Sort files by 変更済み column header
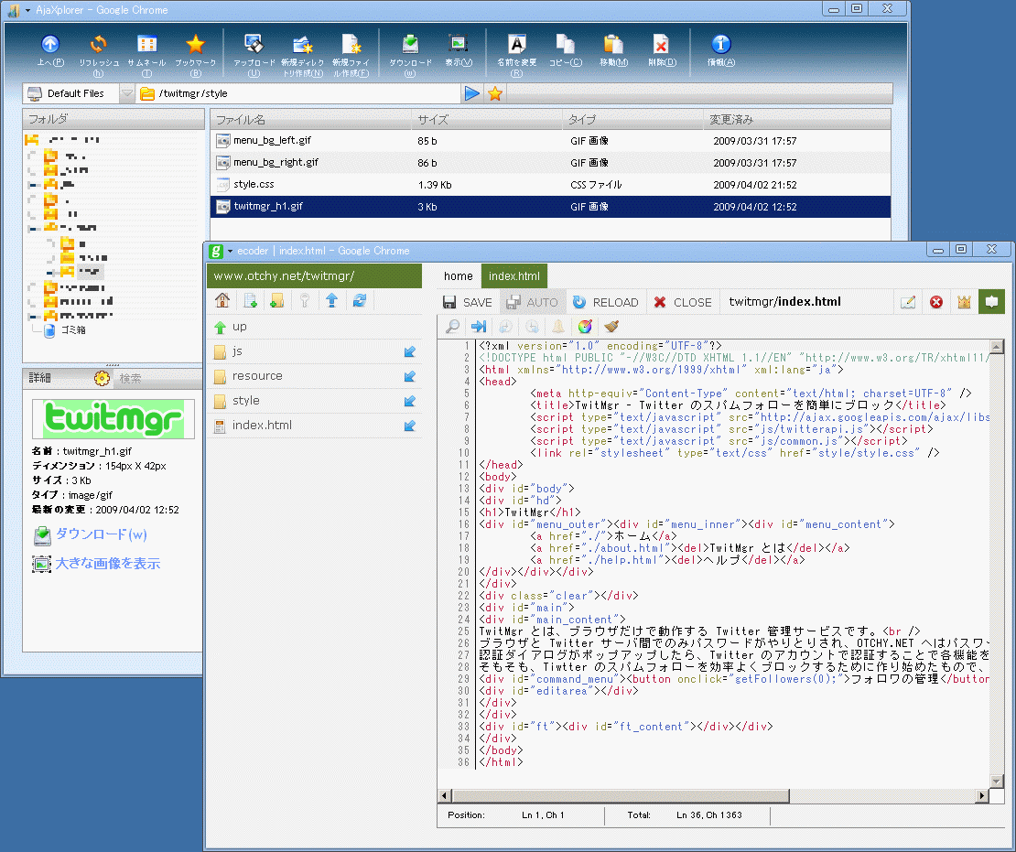Image resolution: width=1016 pixels, height=852 pixels. click(796, 119)
